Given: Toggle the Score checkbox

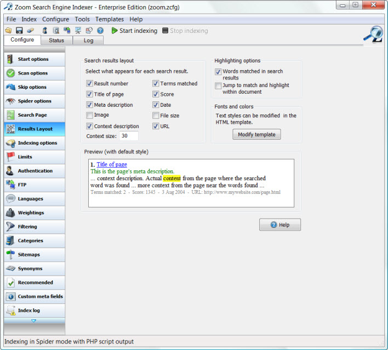Looking at the screenshot, I should click(156, 94).
